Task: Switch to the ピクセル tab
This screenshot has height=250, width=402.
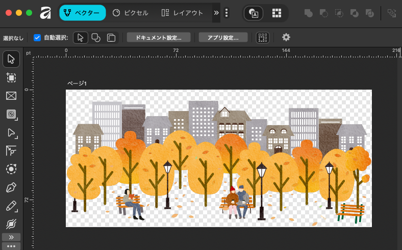Action: click(x=131, y=13)
